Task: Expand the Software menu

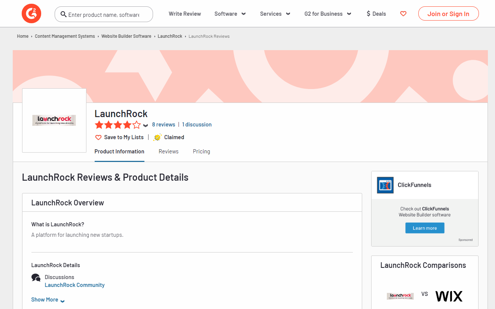Action: coord(230,14)
